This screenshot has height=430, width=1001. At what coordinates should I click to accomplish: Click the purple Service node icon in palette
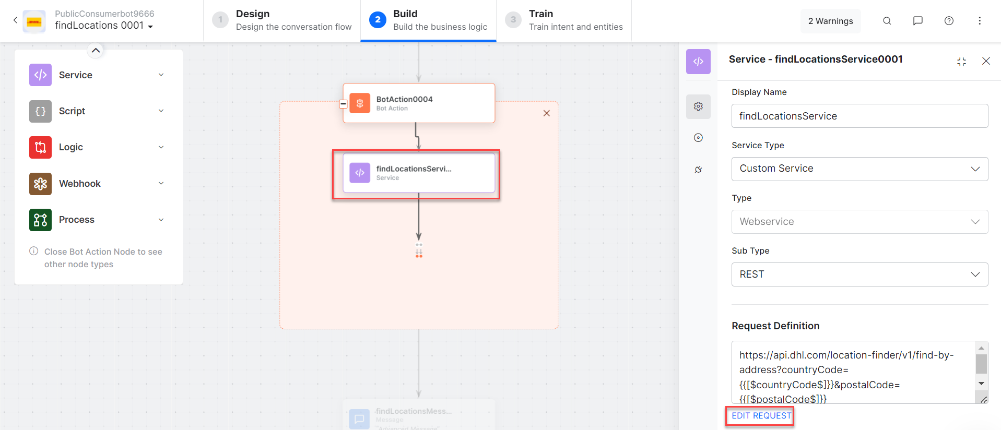(40, 75)
